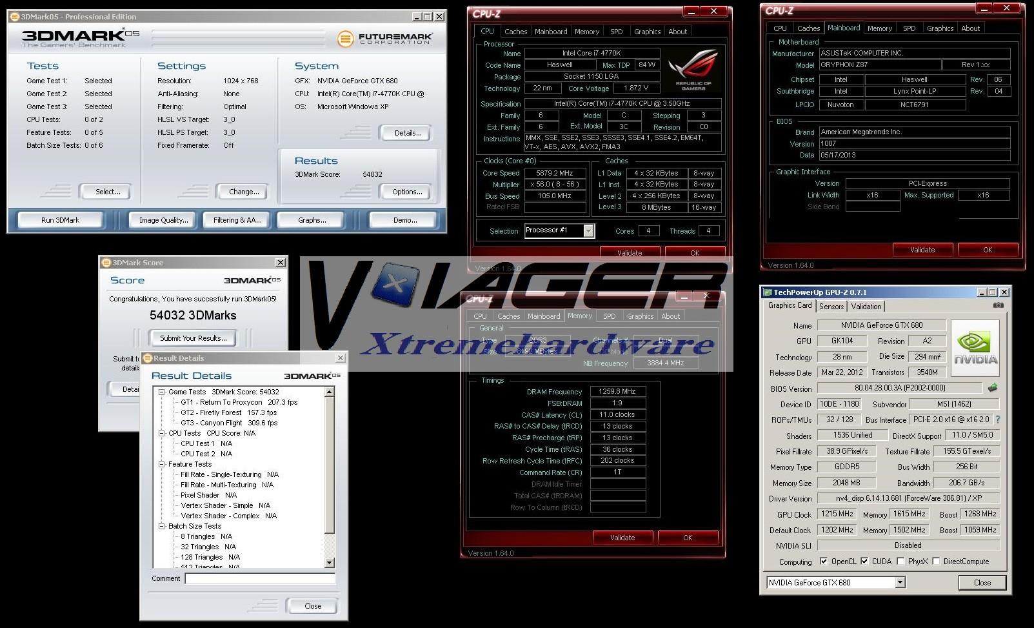Click OK in CPU-Z memory window
This screenshot has height=628, width=1034.
pos(688,538)
